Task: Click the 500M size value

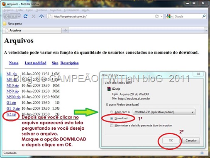Action: pyautogui.click(x=55, y=97)
